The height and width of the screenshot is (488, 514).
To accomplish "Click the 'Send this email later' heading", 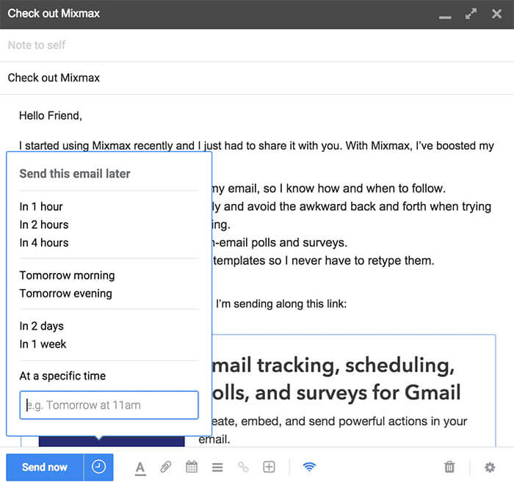I will pyautogui.click(x=75, y=174).
